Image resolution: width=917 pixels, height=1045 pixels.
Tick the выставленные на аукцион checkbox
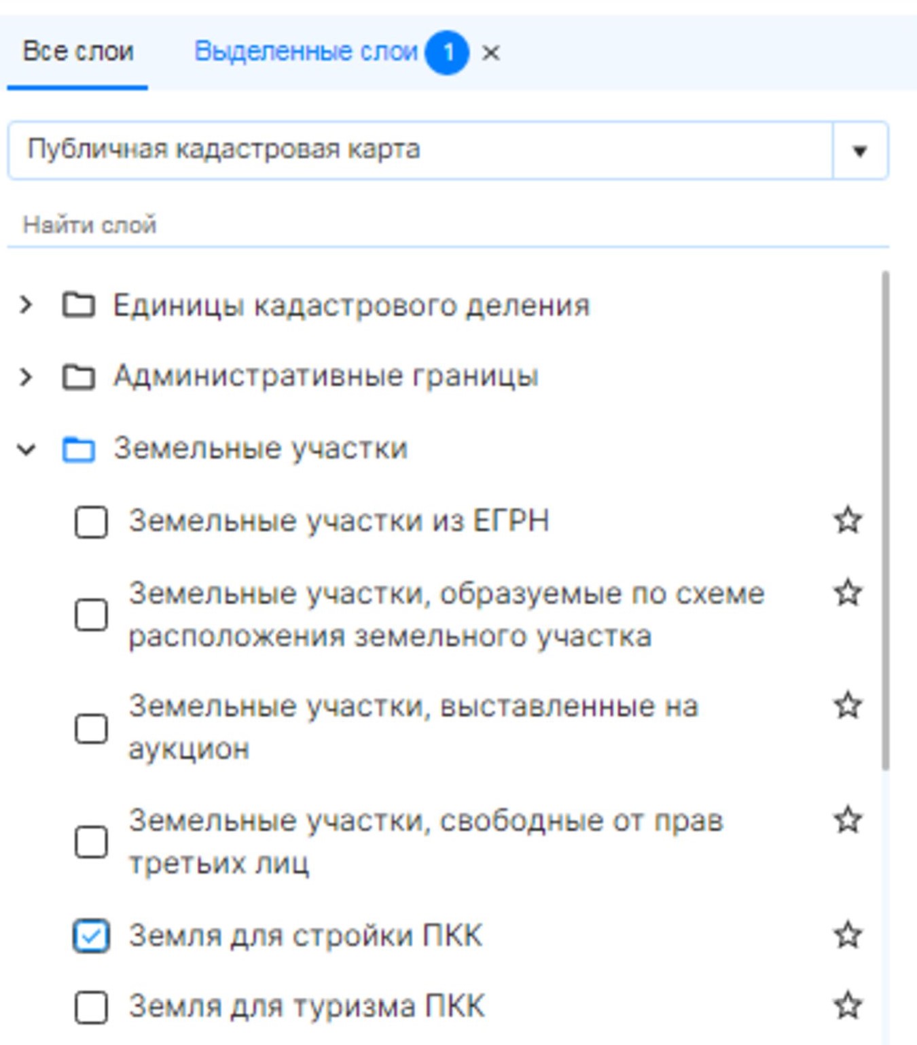click(x=91, y=728)
